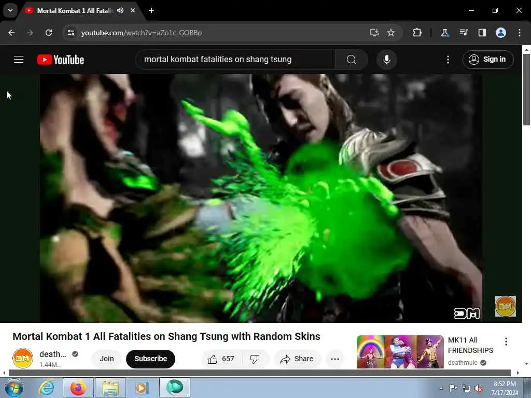Open the deathmule channel avatar

point(23,358)
